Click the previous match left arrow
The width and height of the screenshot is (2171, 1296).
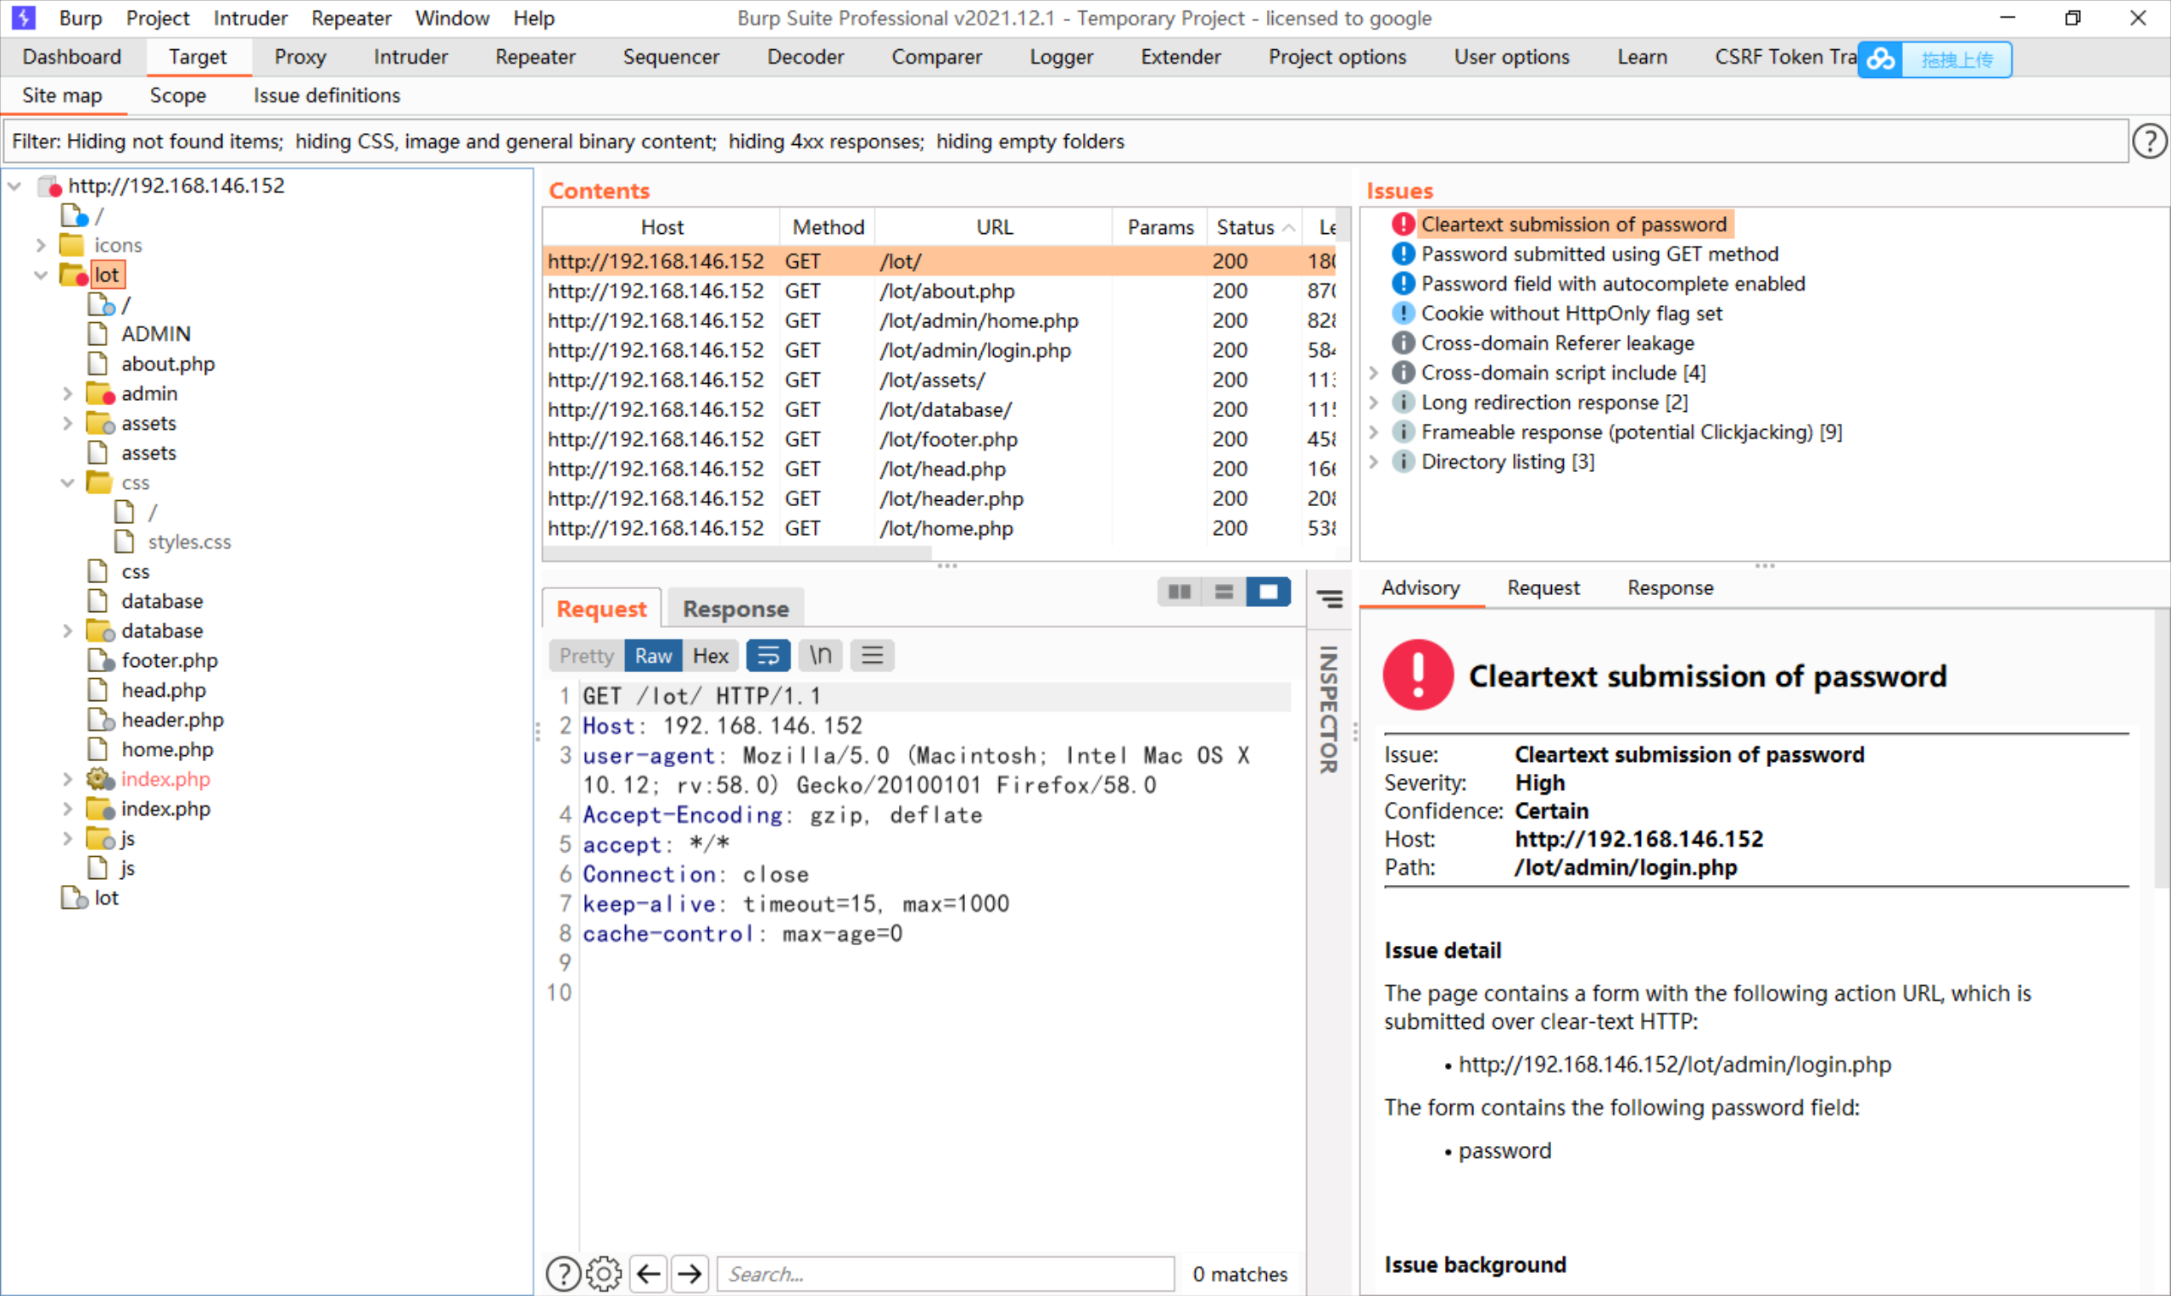pos(648,1273)
